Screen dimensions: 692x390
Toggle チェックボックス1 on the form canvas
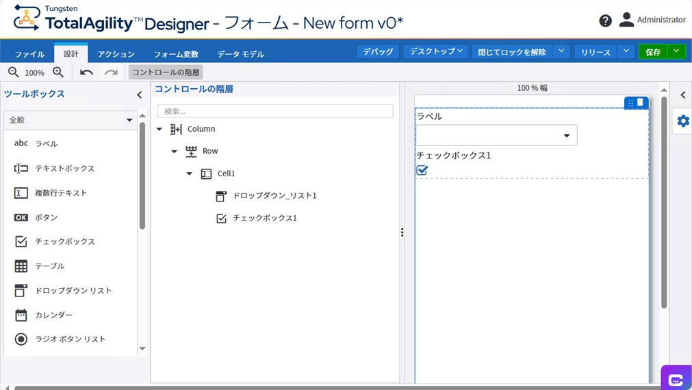click(x=422, y=170)
